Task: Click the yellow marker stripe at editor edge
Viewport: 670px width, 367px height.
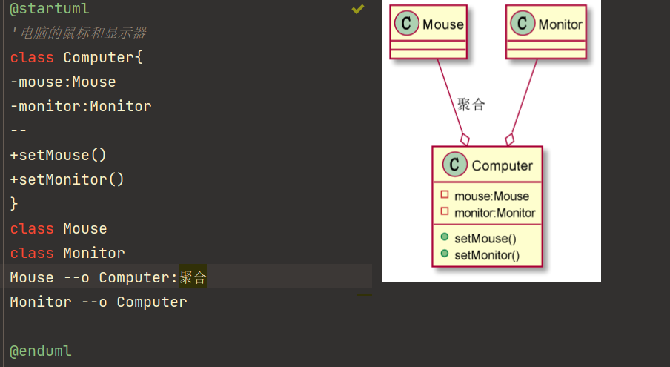Action: (365, 294)
